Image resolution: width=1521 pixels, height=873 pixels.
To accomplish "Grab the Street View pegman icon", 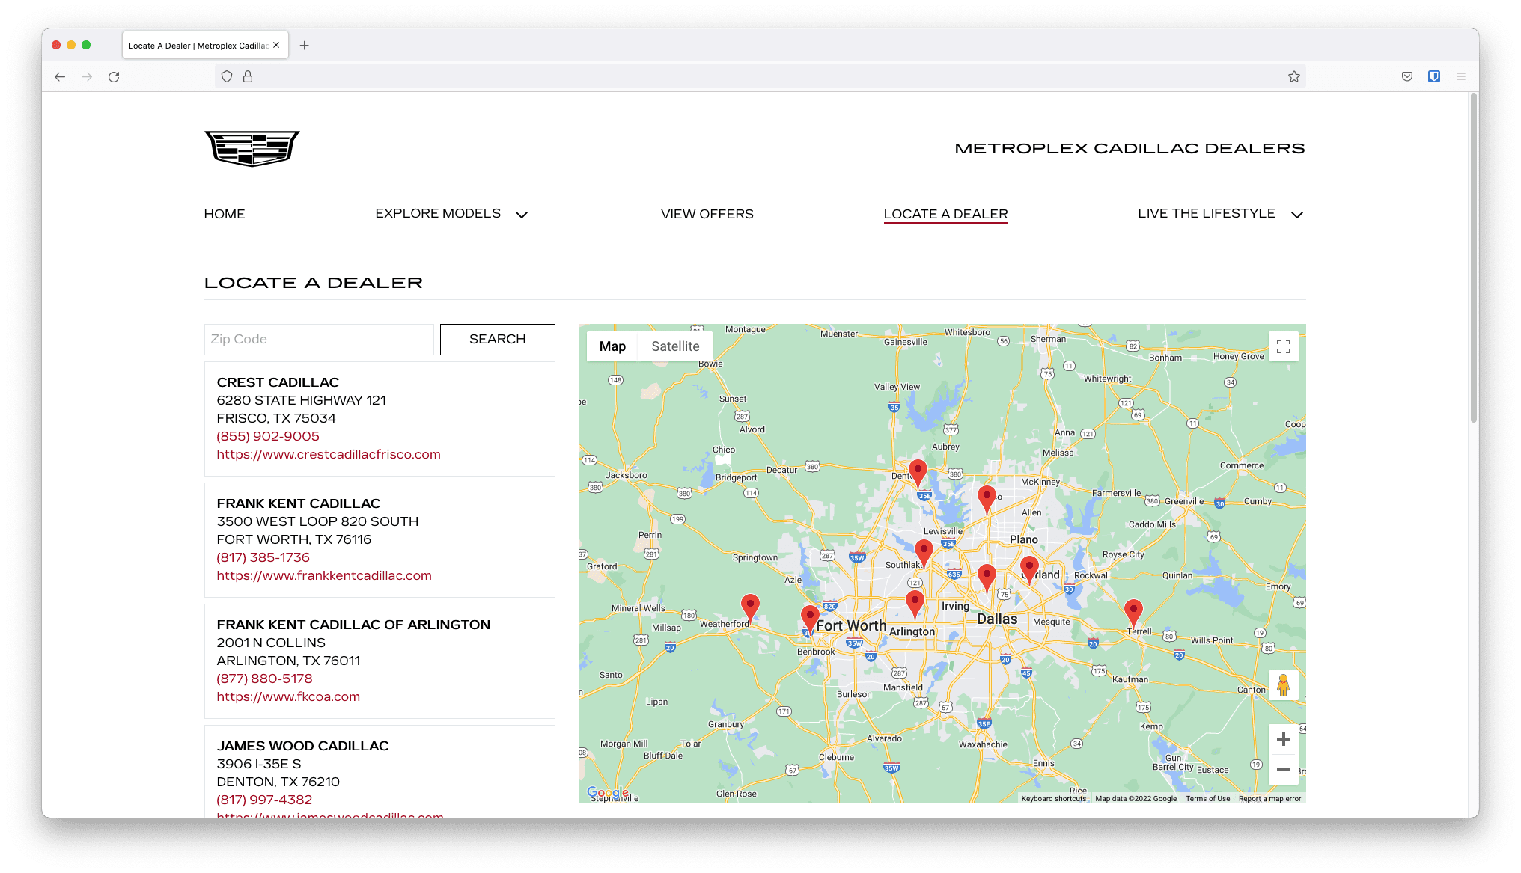I will 1284,685.
